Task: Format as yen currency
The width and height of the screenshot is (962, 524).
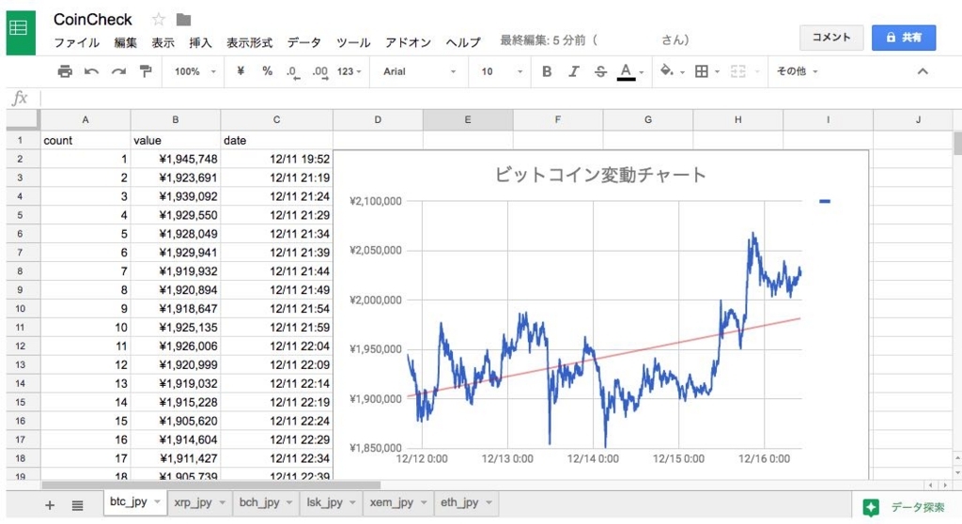Action: coord(240,71)
